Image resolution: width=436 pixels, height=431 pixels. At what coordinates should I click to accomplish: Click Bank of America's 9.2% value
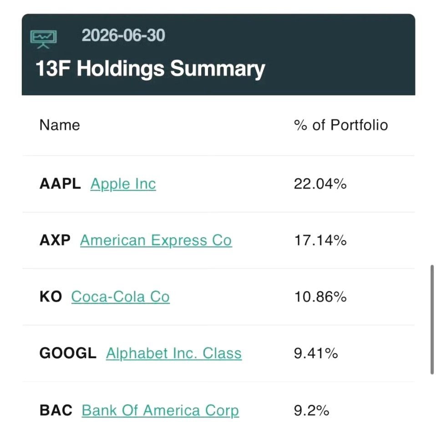click(x=311, y=411)
